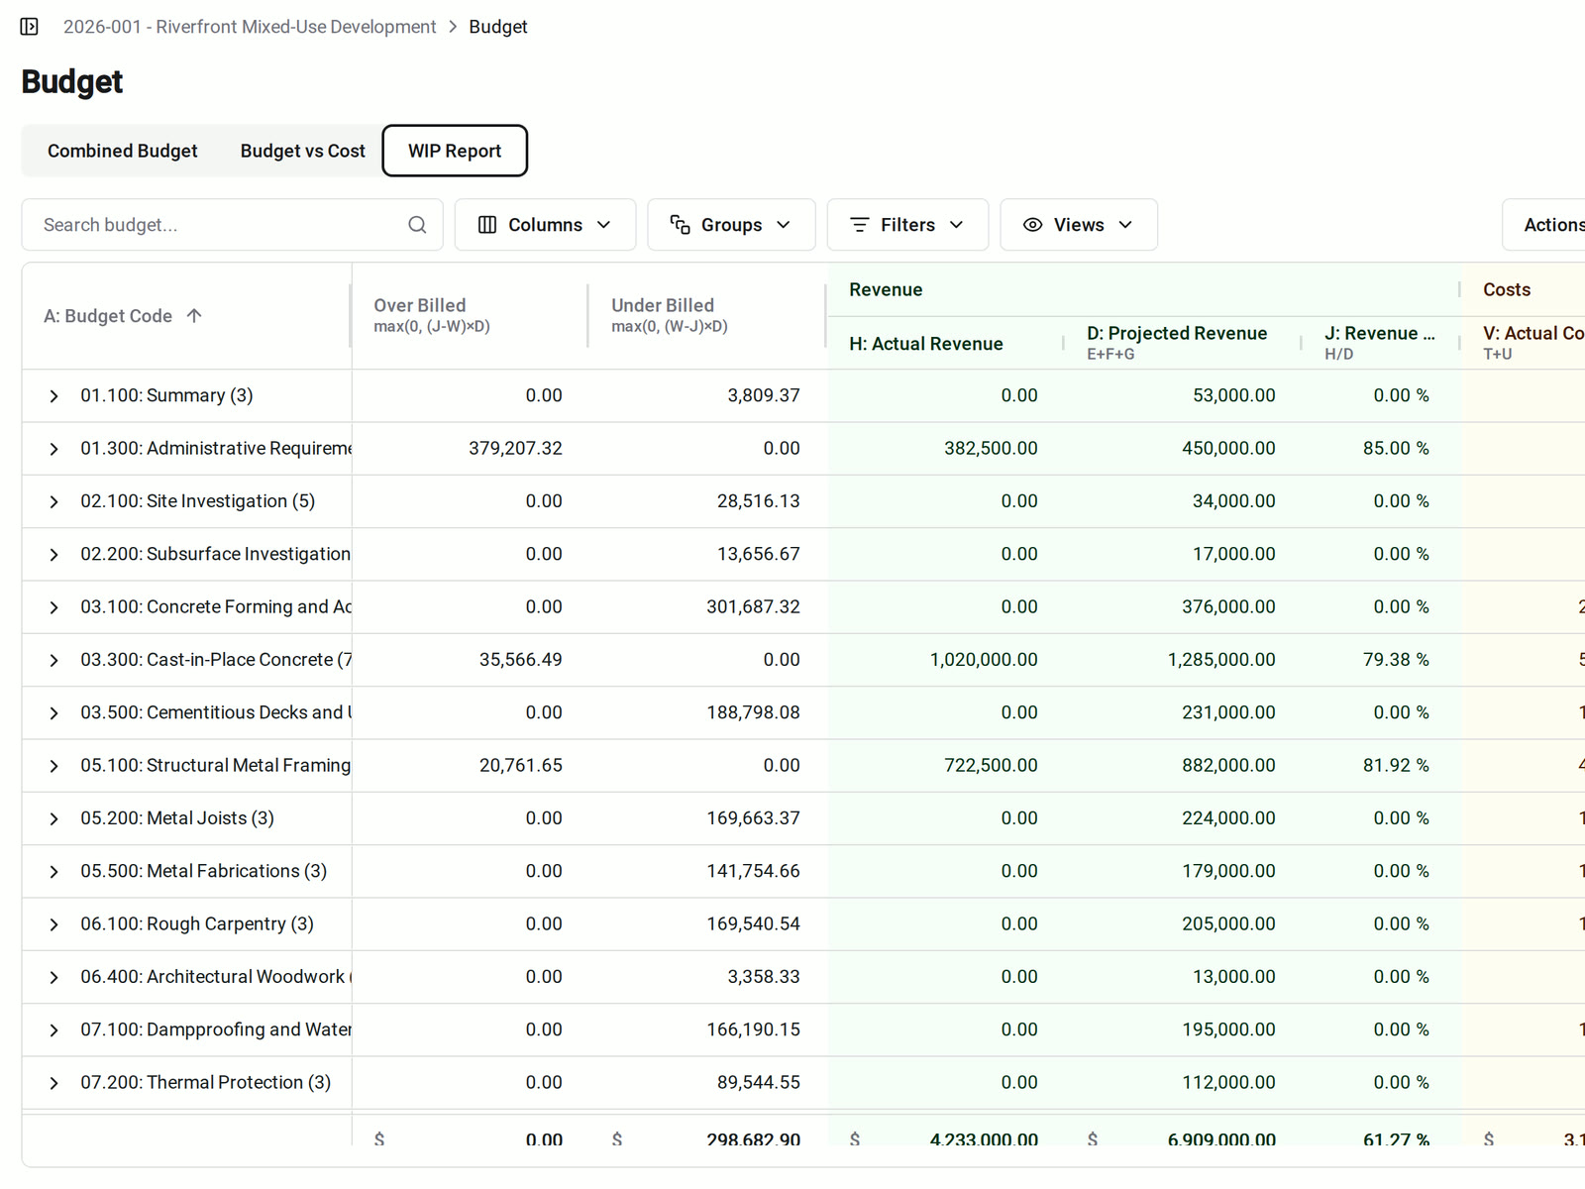Expand 03.300: Cast-in-Place Concrete row
1585x1189 pixels.
(x=53, y=661)
